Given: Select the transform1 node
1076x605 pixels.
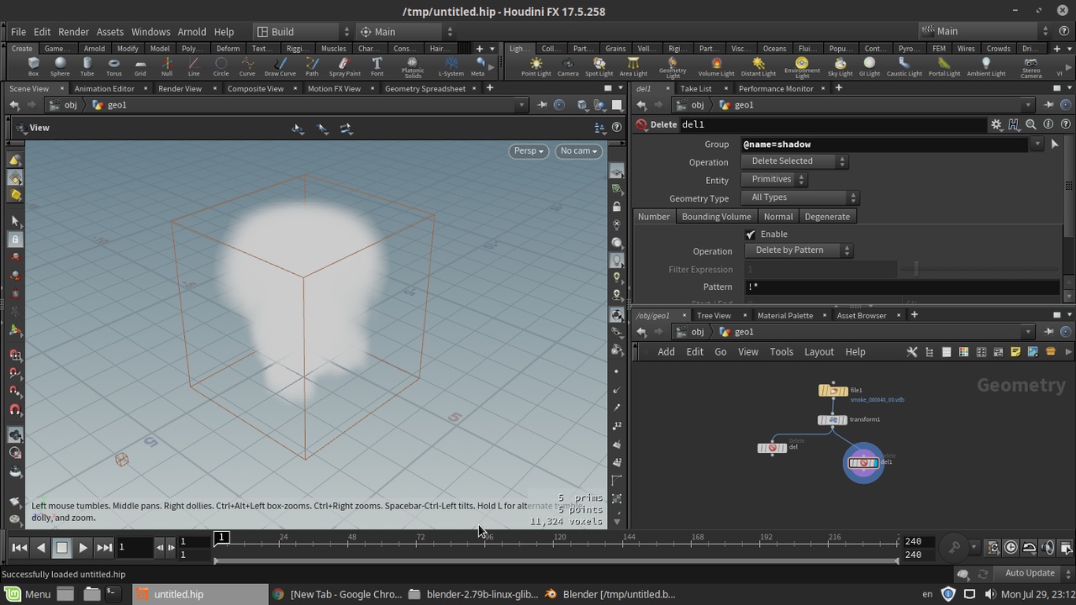Looking at the screenshot, I should tap(832, 420).
